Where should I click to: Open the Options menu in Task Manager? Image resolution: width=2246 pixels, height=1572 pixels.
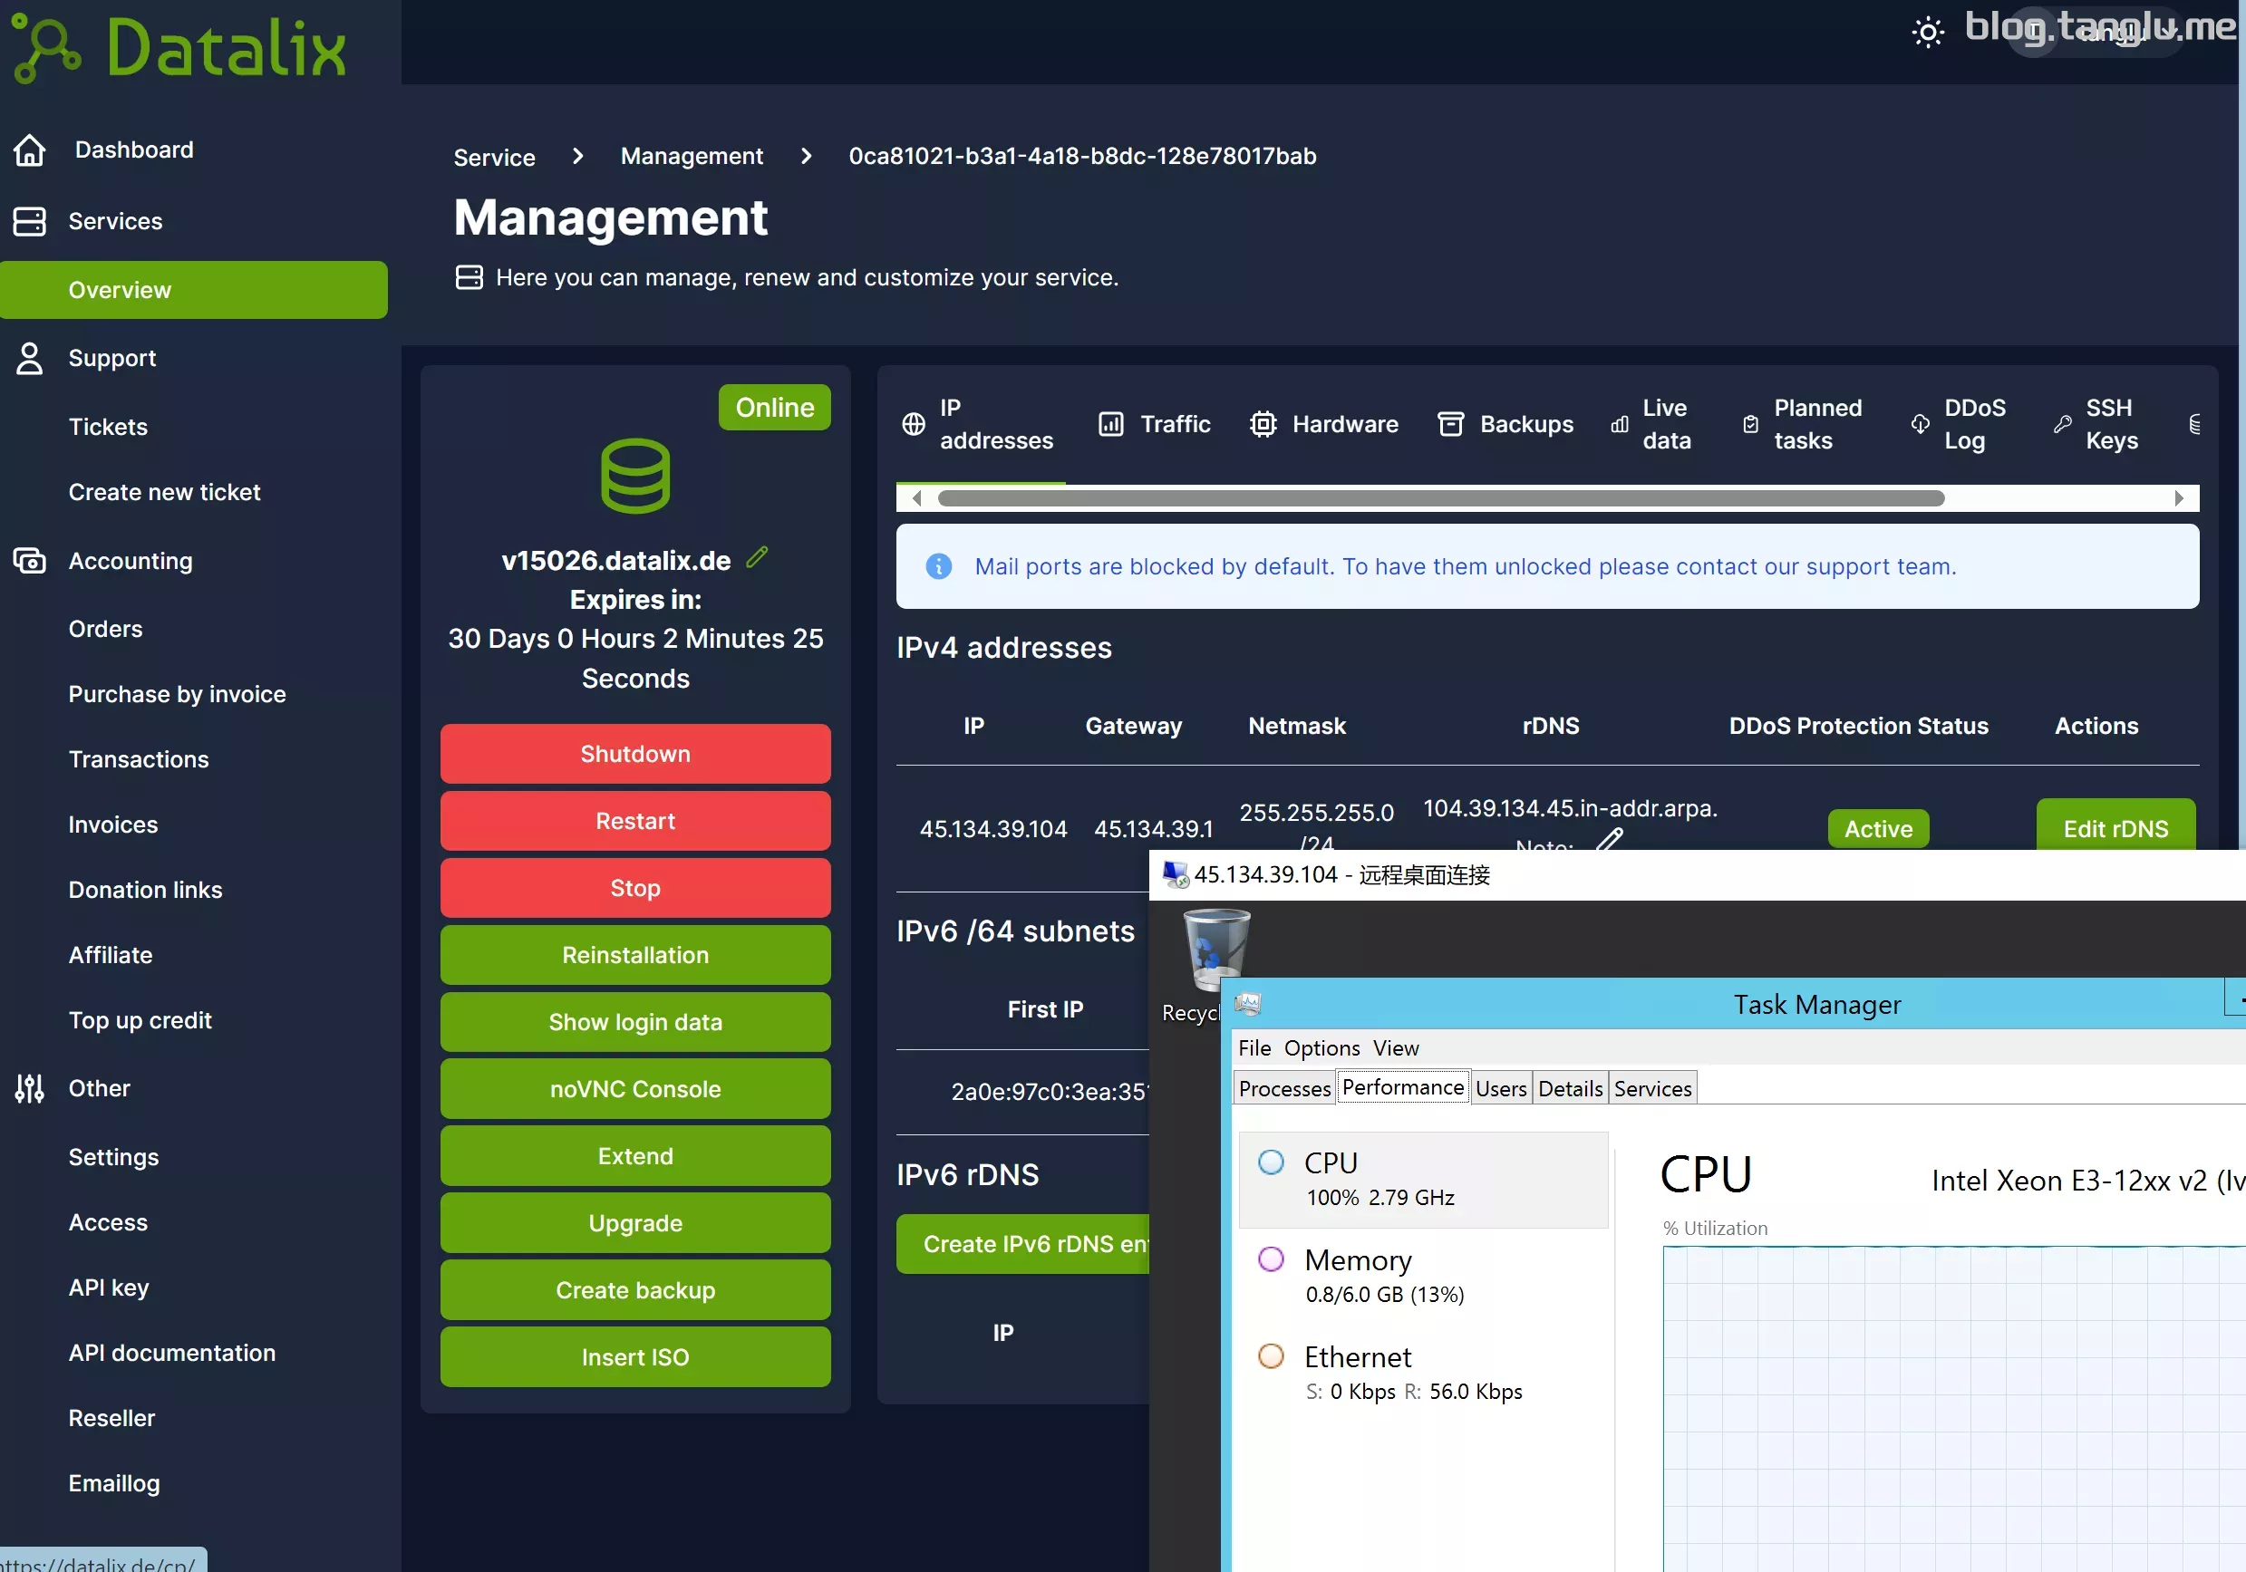pos(1321,1048)
